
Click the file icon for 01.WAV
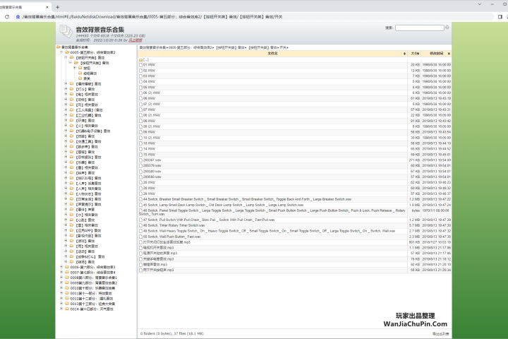[x=140, y=64]
